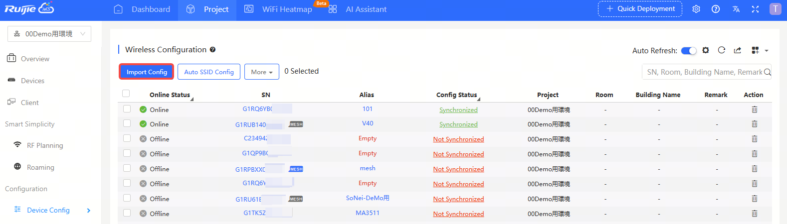Start Quick Deployment
787x224 pixels.
click(x=640, y=9)
